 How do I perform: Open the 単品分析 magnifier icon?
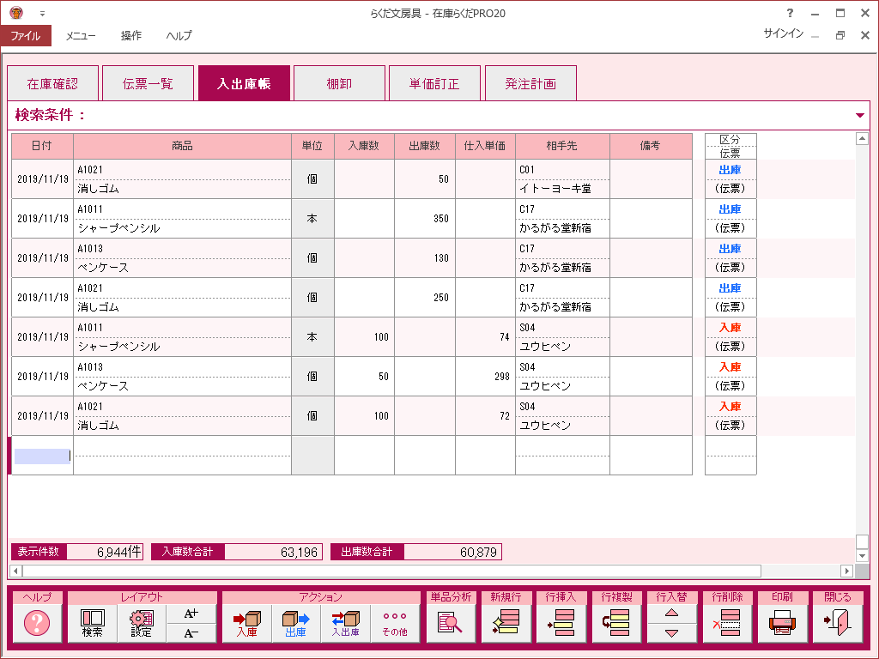coord(450,624)
